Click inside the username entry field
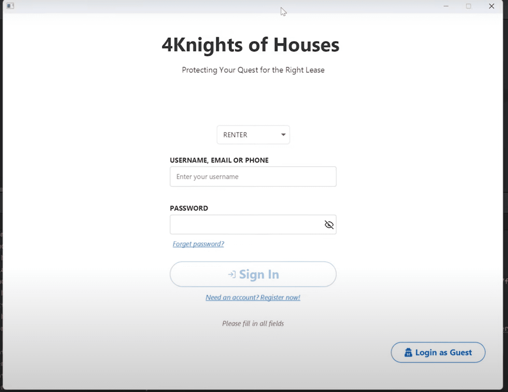The height and width of the screenshot is (392, 508). 253,176
